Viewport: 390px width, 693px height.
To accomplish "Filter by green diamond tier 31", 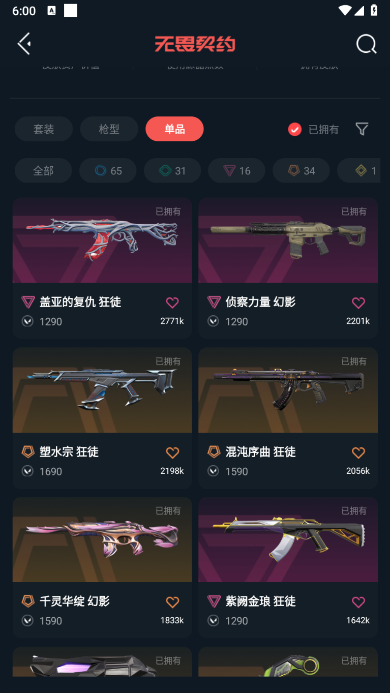I will (x=172, y=171).
